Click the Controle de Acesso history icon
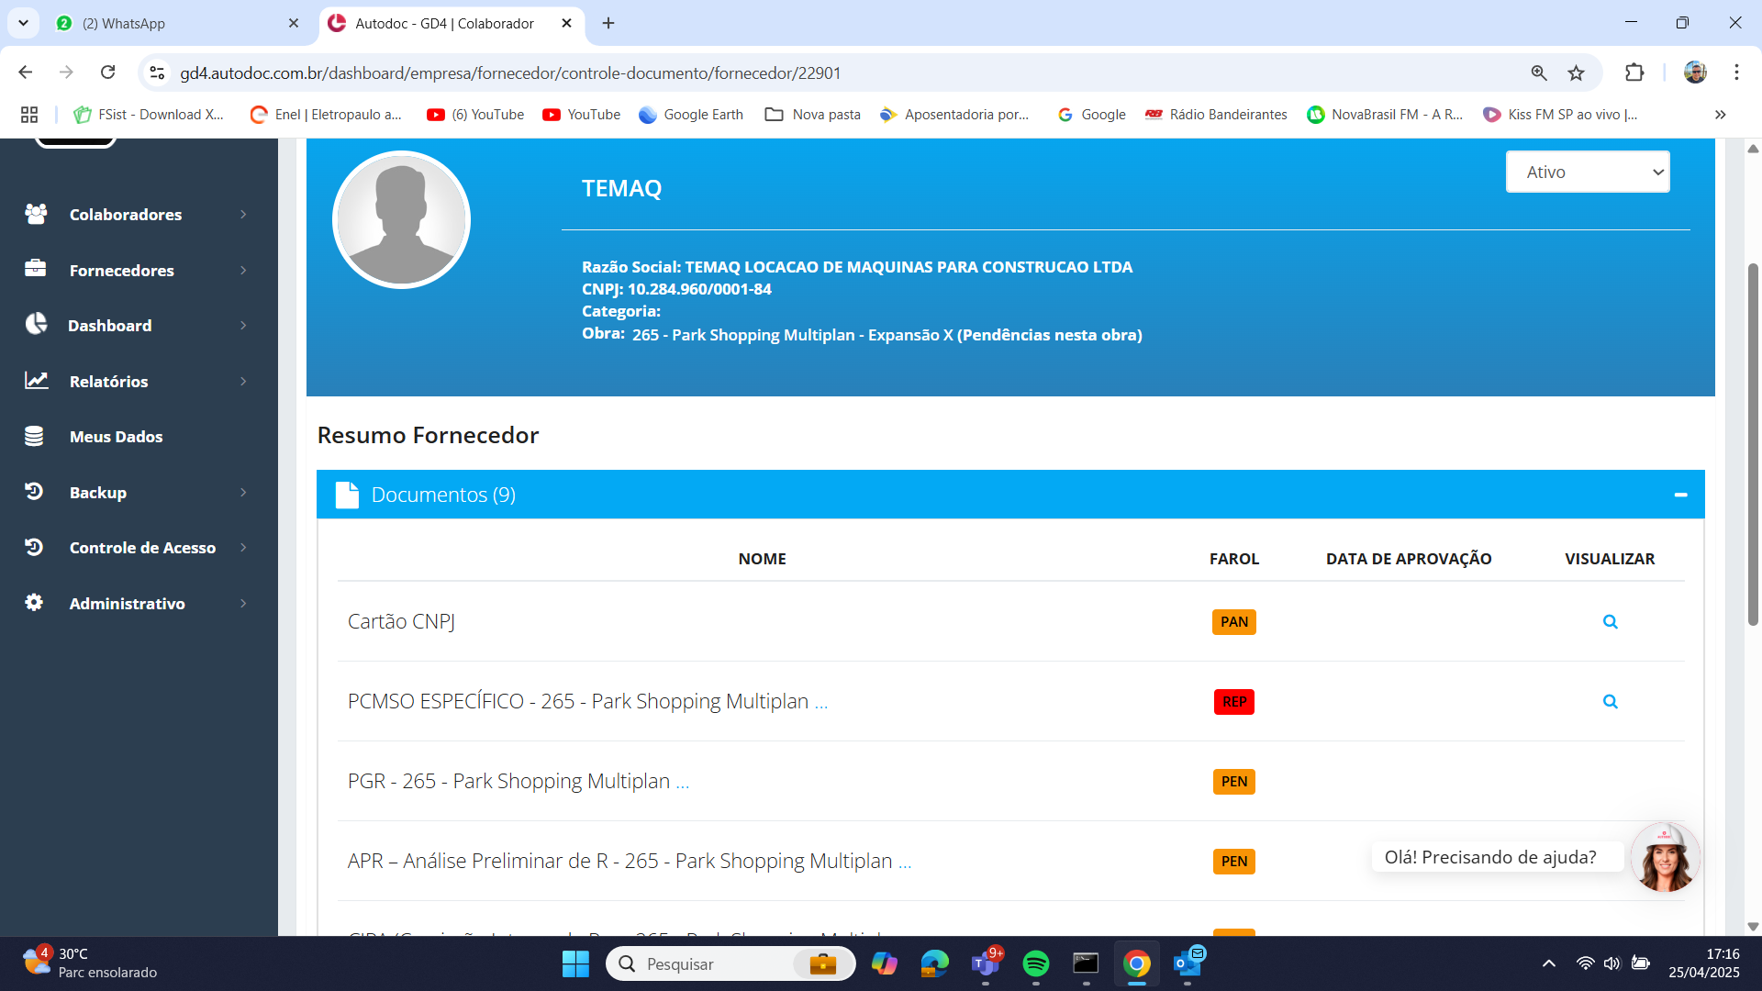Screen dimensions: 1762x991 (x=34, y=547)
